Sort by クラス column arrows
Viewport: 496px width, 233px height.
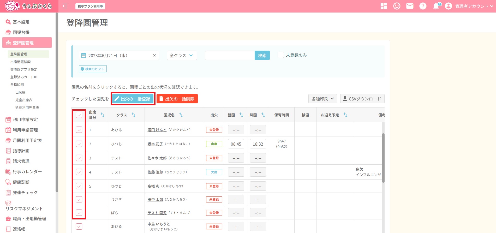pos(133,115)
